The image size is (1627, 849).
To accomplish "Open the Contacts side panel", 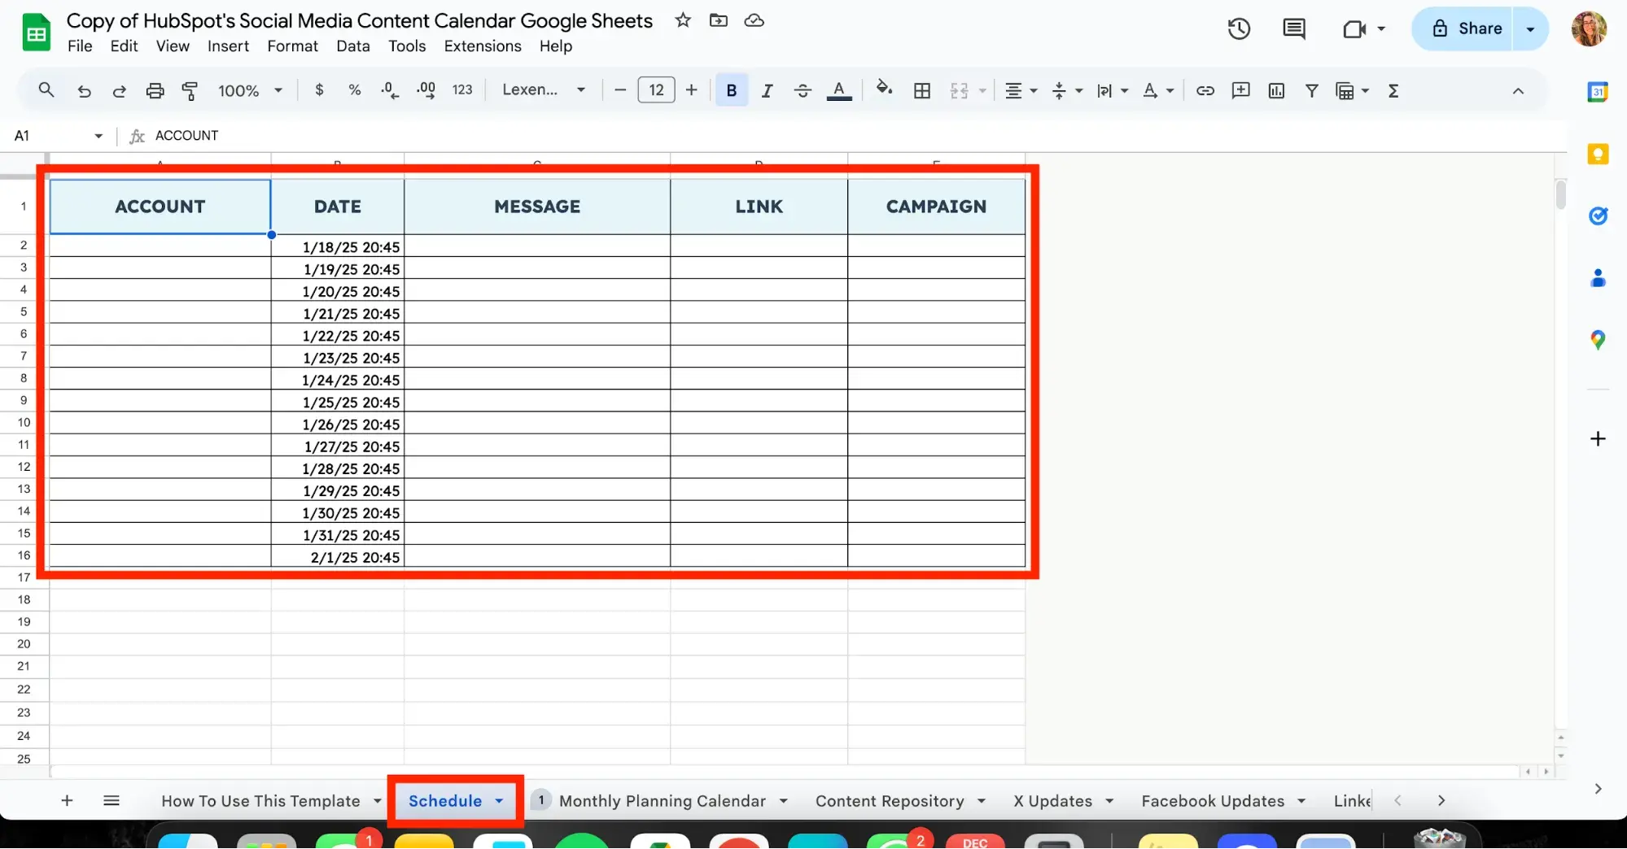I will 1598,278.
